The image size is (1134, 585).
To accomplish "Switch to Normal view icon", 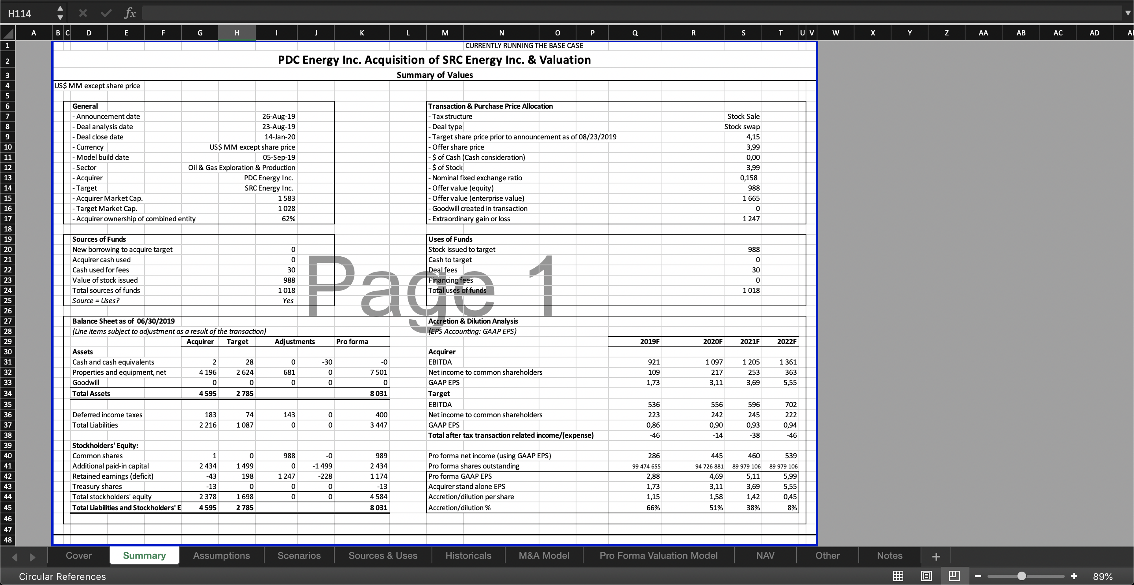I will [x=898, y=576].
